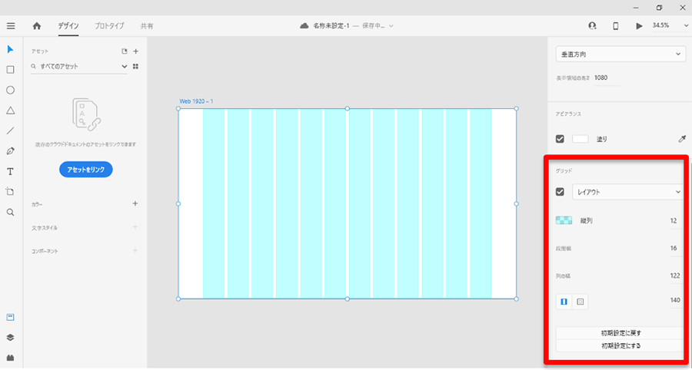Edit the margin value field 140
The width and height of the screenshot is (692, 370).
674,300
